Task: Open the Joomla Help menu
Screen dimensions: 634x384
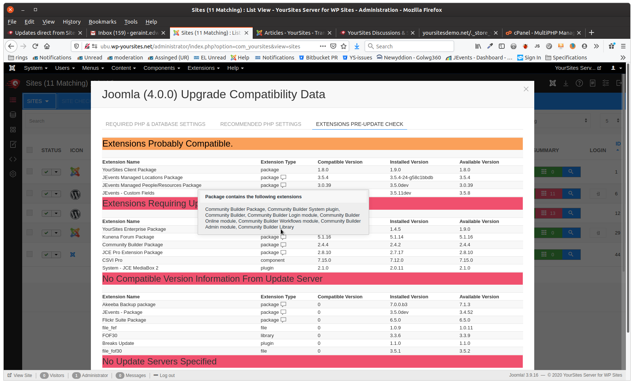Action: pos(235,68)
